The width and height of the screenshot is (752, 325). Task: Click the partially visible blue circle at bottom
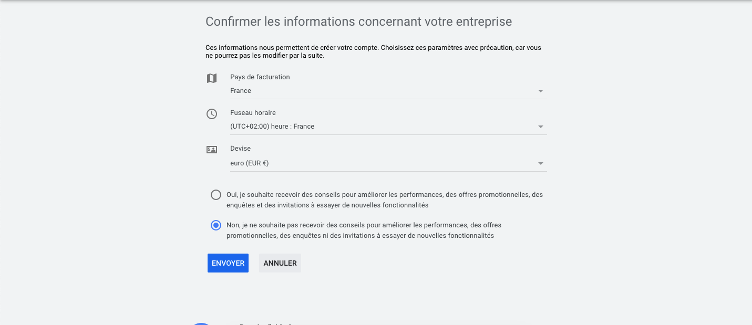coord(202,323)
